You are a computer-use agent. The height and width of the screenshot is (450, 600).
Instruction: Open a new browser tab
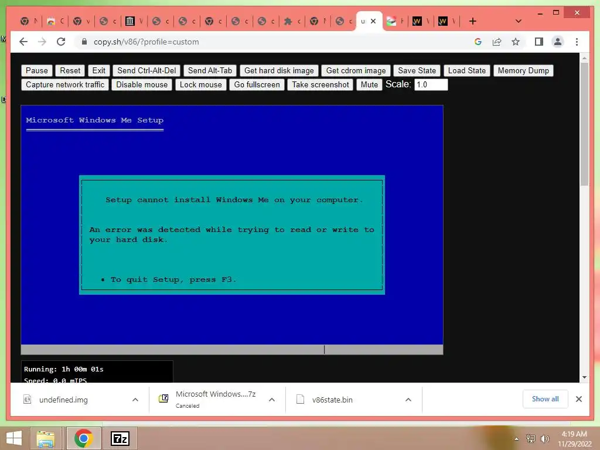473,21
